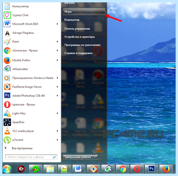Click the AllSubmitter icon in Start menu
This screenshot has width=178, height=176.
point(7,69)
